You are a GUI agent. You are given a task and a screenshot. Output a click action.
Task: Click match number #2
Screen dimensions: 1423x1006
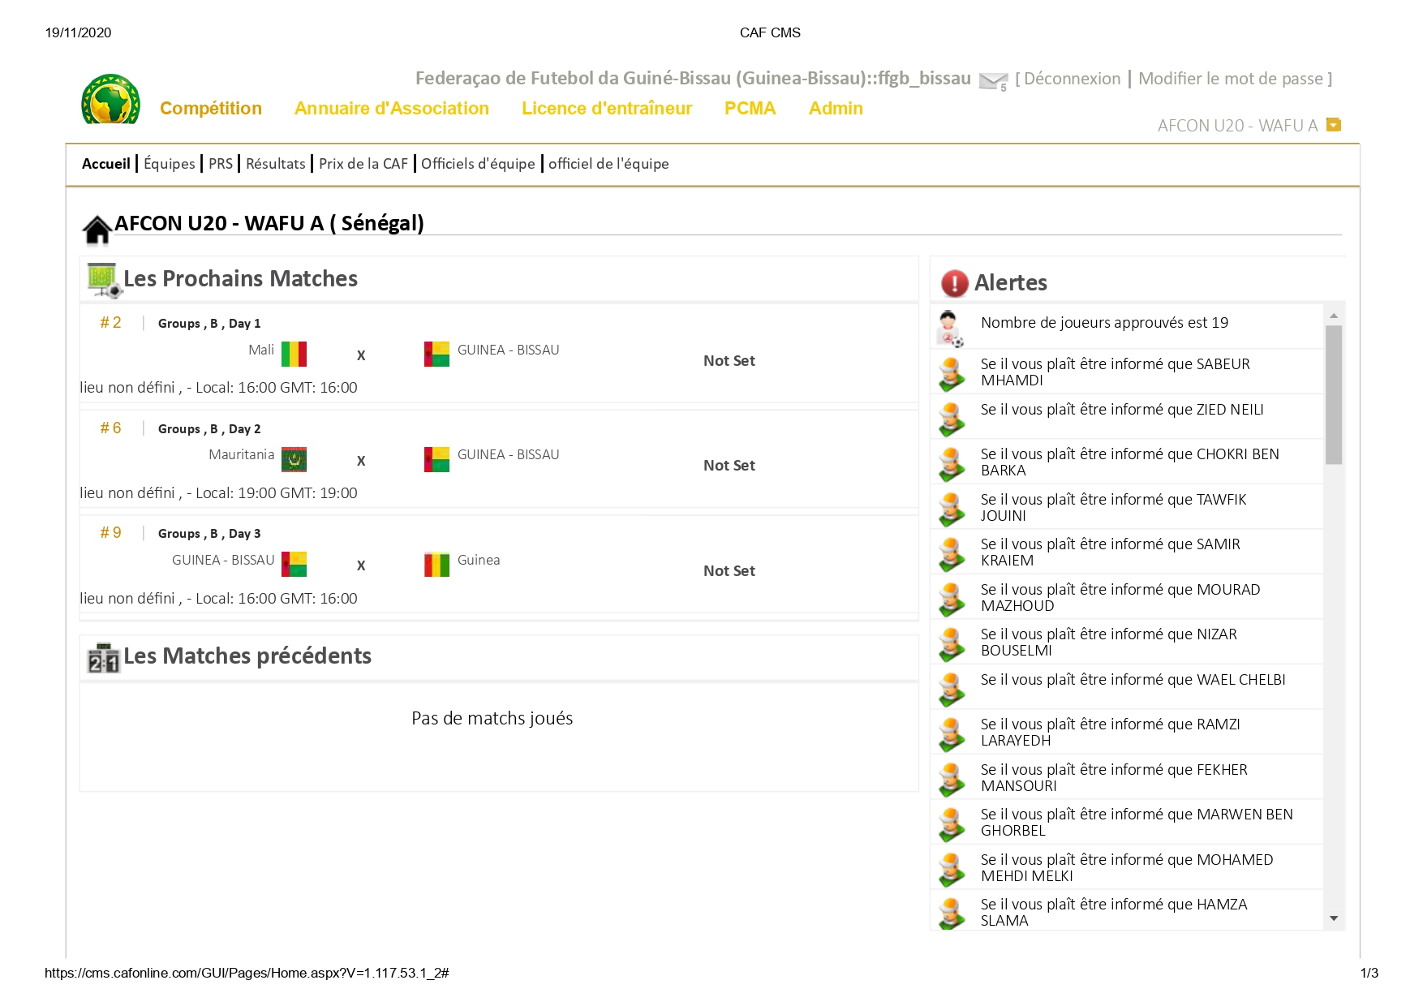coord(110,323)
